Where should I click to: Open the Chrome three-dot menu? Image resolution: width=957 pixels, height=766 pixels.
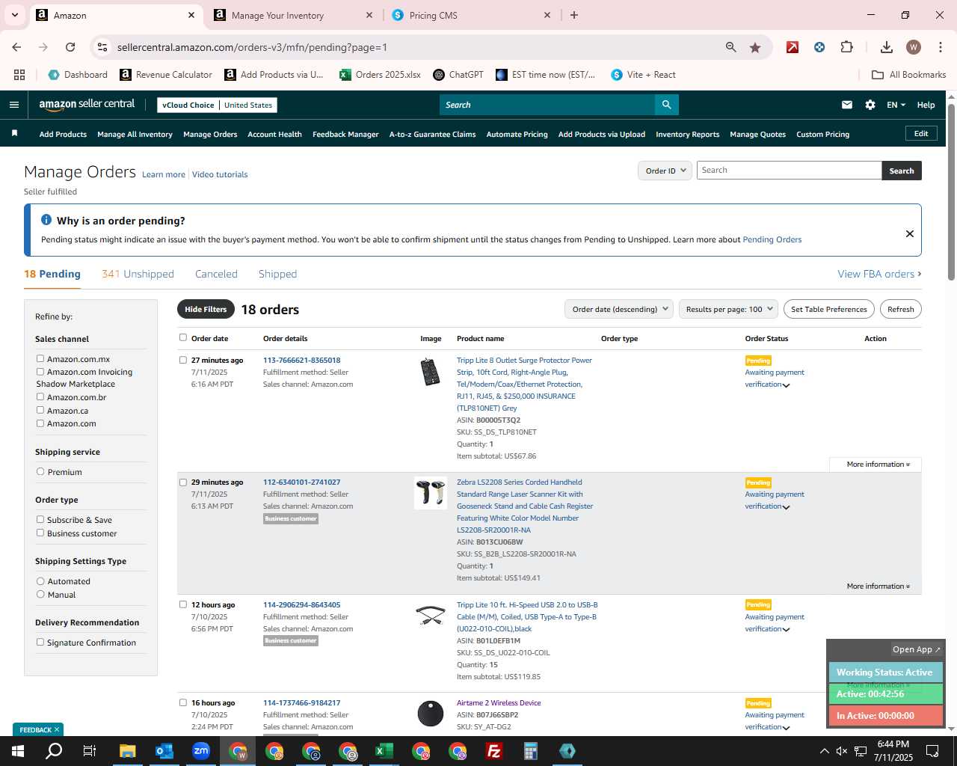point(940,47)
